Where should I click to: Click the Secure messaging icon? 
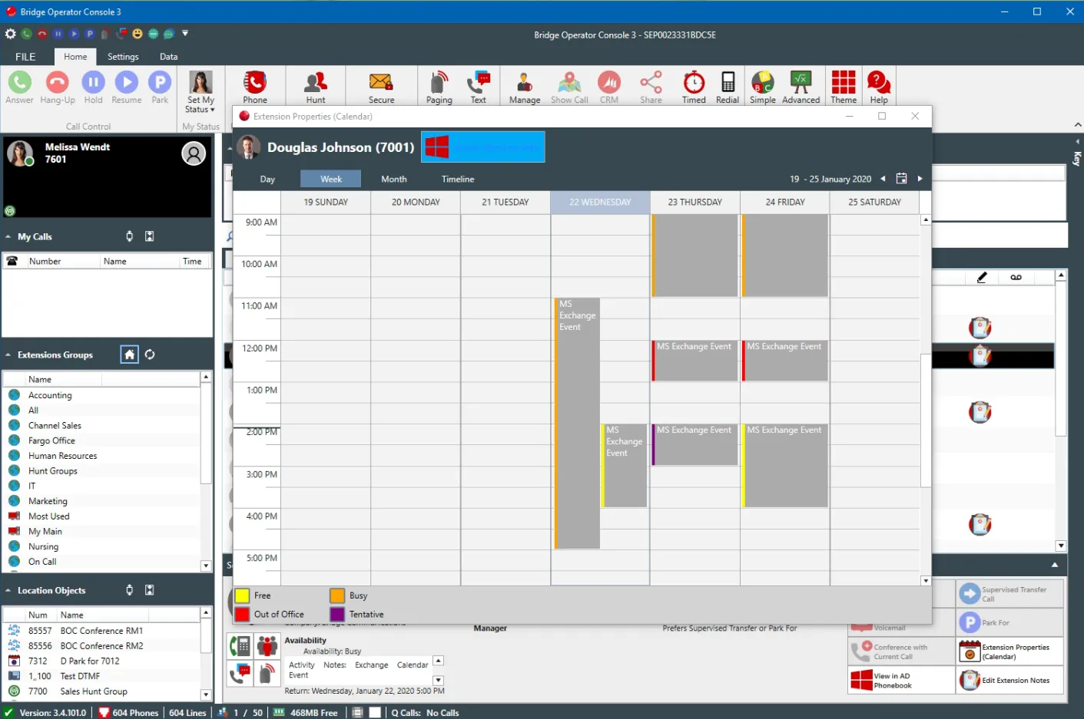[x=380, y=86]
